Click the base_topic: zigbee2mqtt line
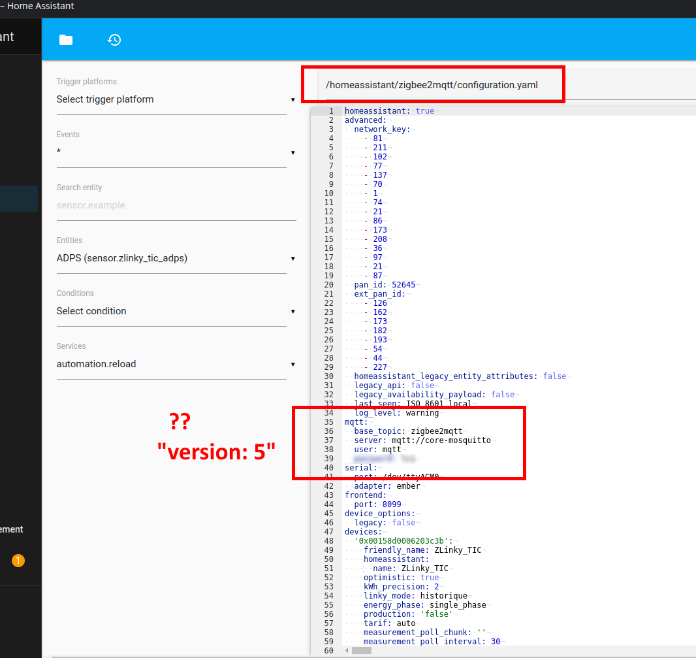The image size is (696, 658). click(x=408, y=431)
